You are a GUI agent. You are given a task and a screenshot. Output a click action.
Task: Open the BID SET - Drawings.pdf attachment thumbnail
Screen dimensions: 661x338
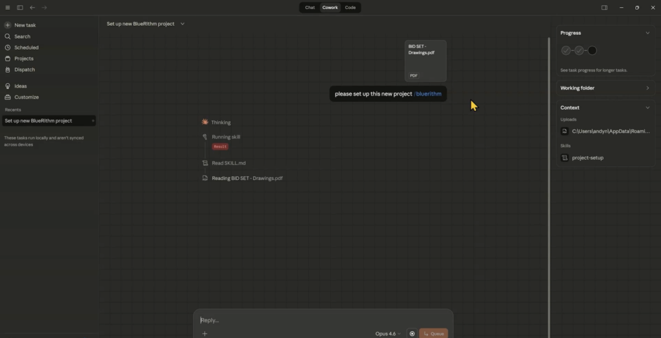point(425,61)
